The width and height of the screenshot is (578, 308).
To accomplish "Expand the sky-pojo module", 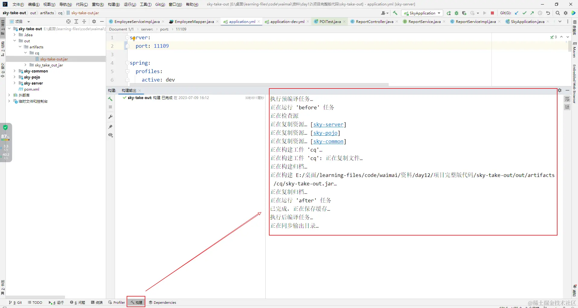I will [14, 77].
